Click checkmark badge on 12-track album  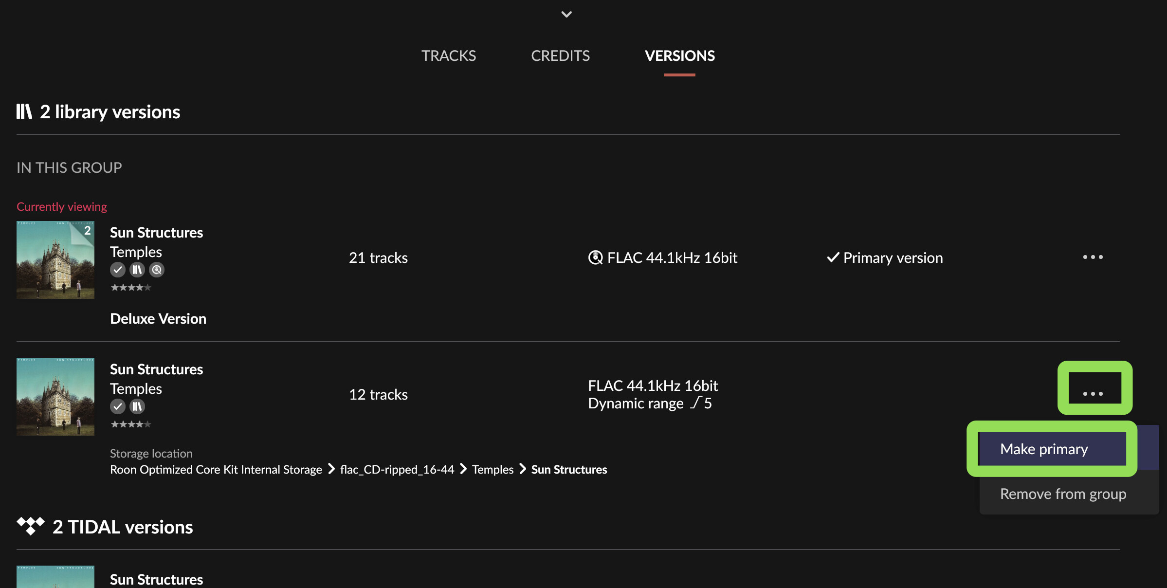tap(118, 406)
